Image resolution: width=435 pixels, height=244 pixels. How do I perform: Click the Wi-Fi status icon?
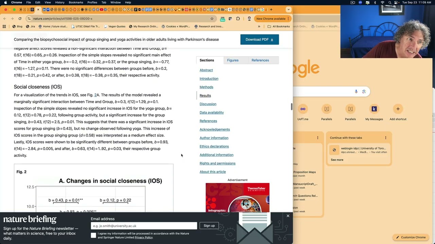pyautogui.click(x=382, y=2)
